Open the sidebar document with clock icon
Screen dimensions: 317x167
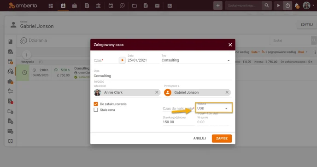(10, 121)
